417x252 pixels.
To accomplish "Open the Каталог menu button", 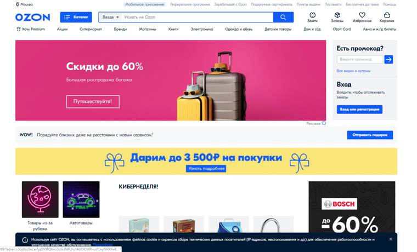I will pyautogui.click(x=76, y=18).
